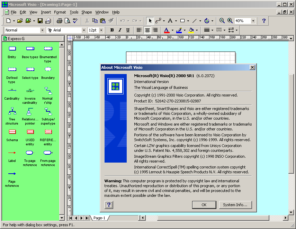
Task: Open the style dropdown showing Normal
Action: click(42, 30)
